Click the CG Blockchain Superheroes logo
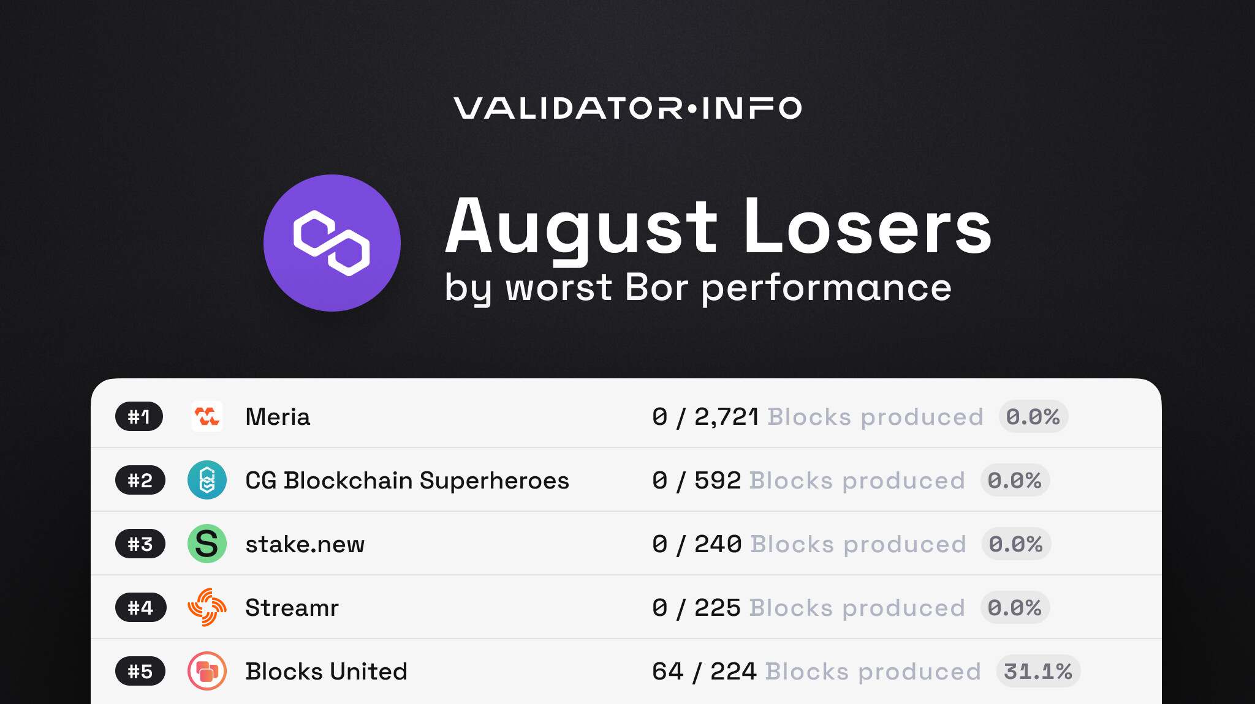The width and height of the screenshot is (1255, 704). coord(207,480)
